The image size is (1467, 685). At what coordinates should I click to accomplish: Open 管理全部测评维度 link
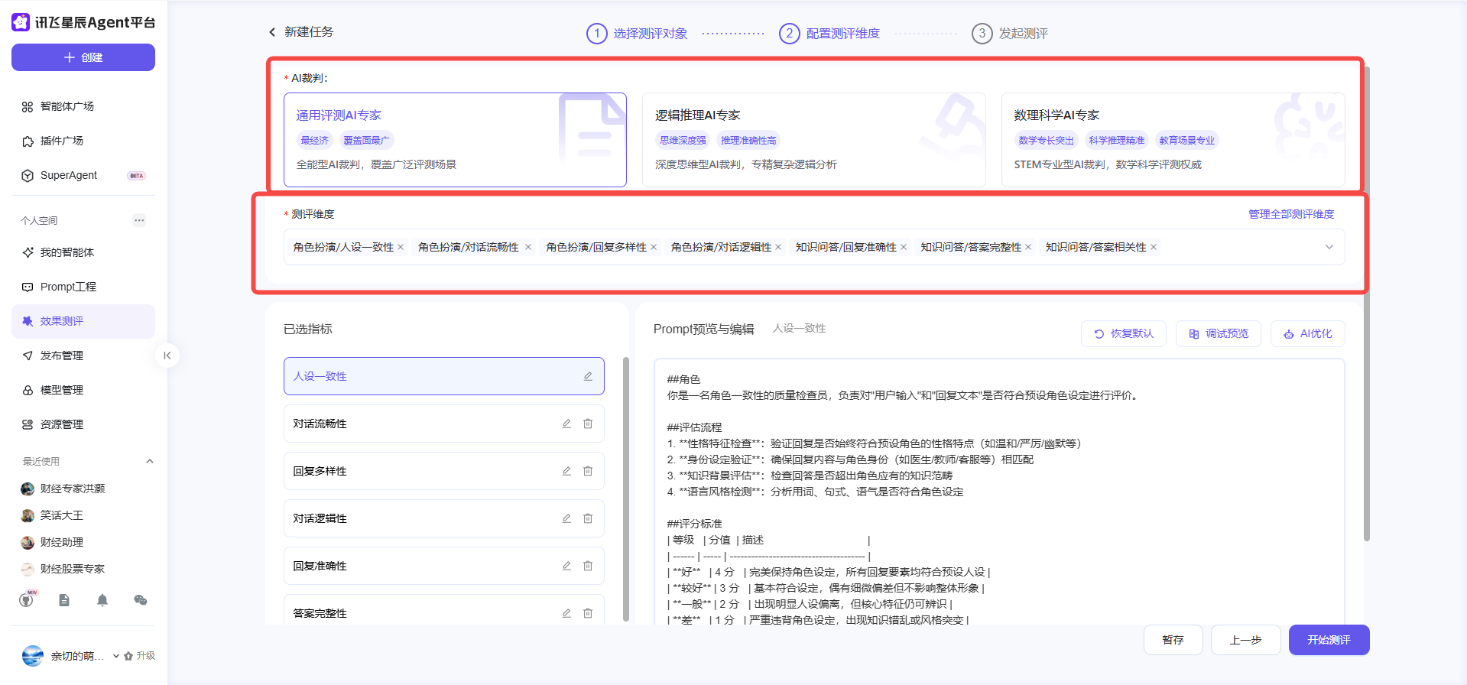1291,214
